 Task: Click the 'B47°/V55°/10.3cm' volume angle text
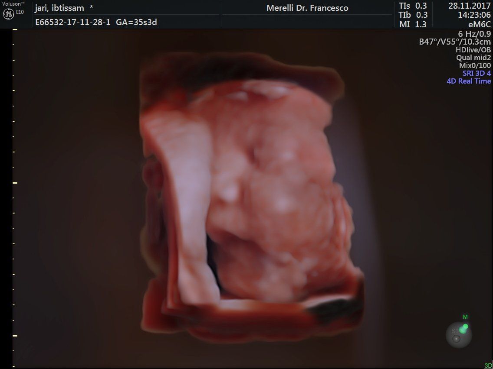tap(455, 42)
